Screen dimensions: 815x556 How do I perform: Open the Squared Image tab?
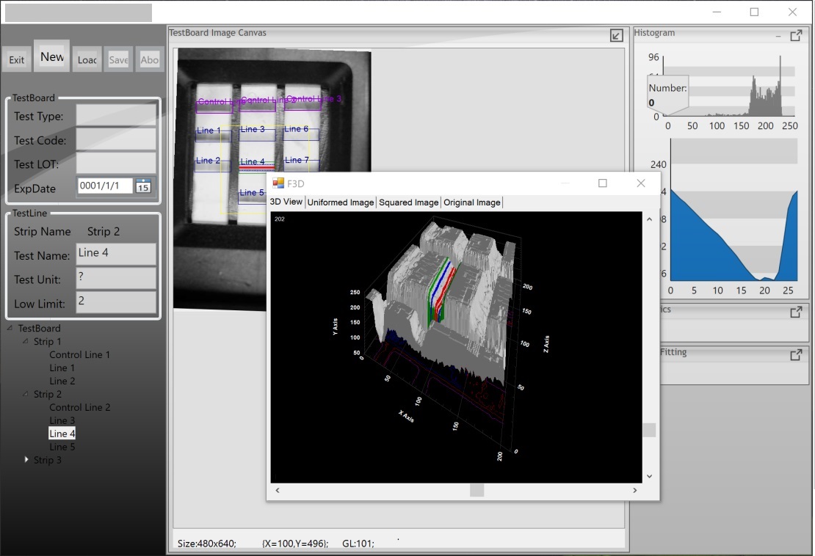point(408,202)
